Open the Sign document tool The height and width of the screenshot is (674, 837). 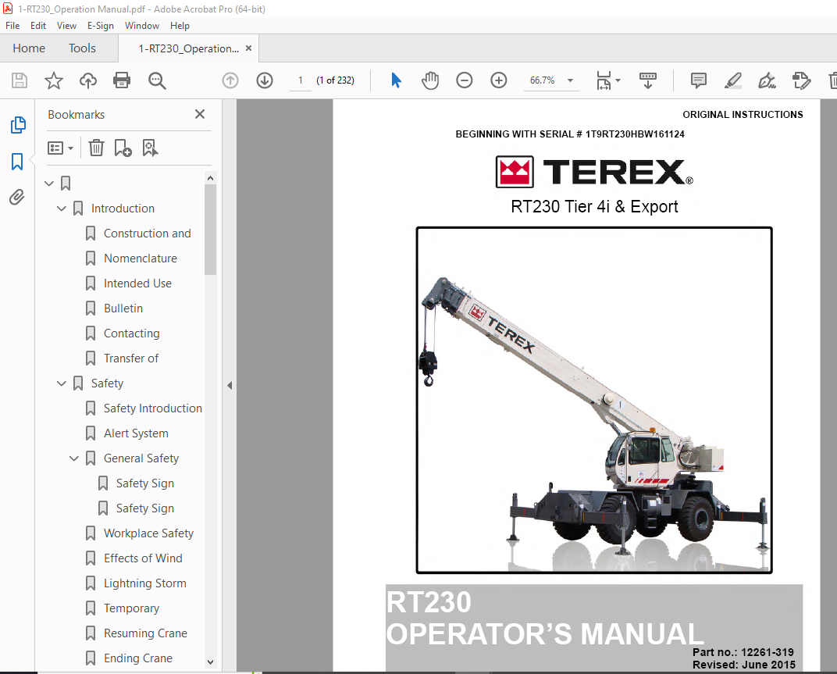tap(767, 80)
